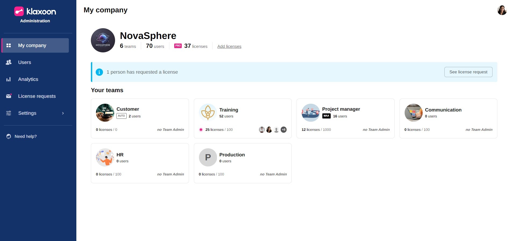
Task: Open the Training team card
Action: point(242,118)
